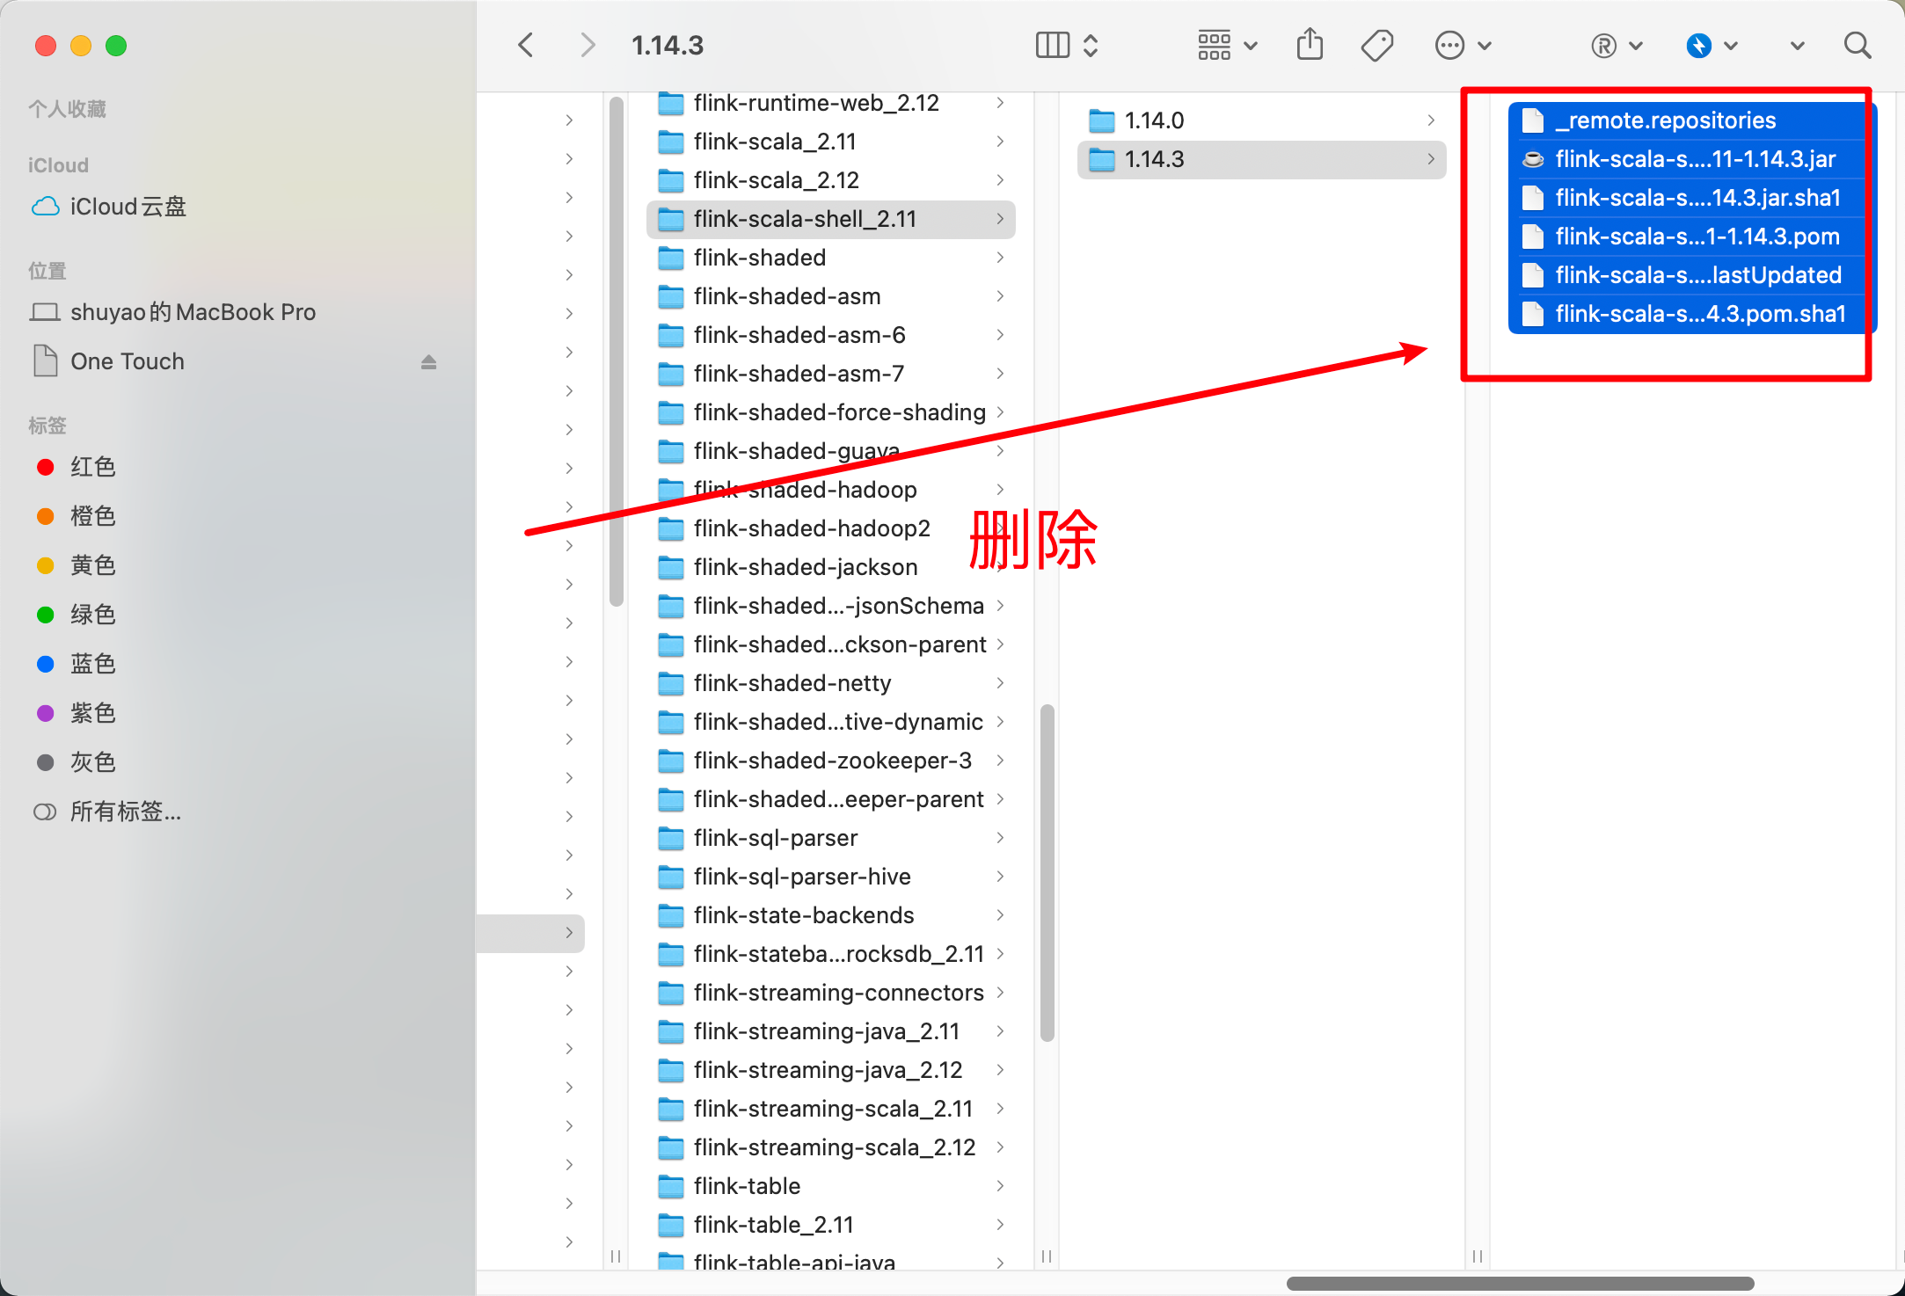Open the toolbar overflow chevron

pos(1797,46)
